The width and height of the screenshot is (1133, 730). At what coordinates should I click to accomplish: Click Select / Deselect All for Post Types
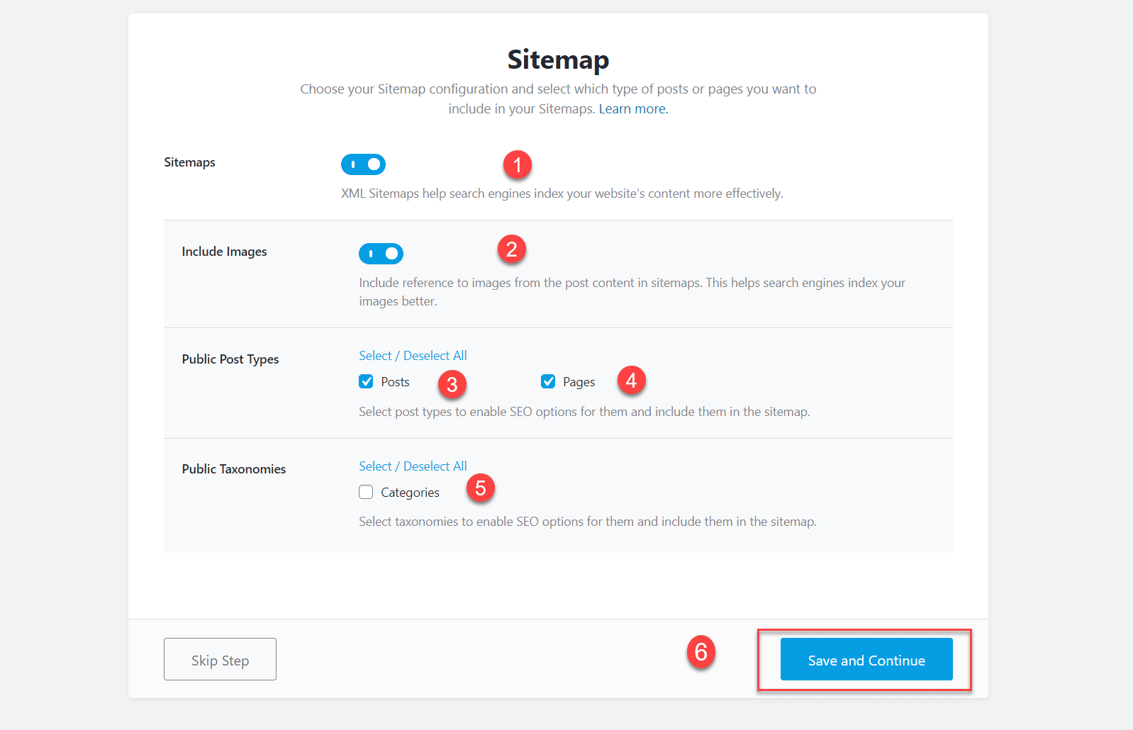[413, 356]
